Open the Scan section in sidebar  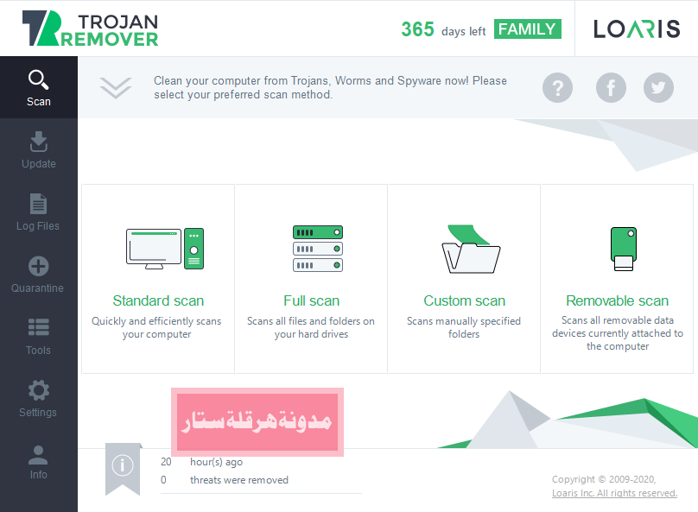(39, 87)
